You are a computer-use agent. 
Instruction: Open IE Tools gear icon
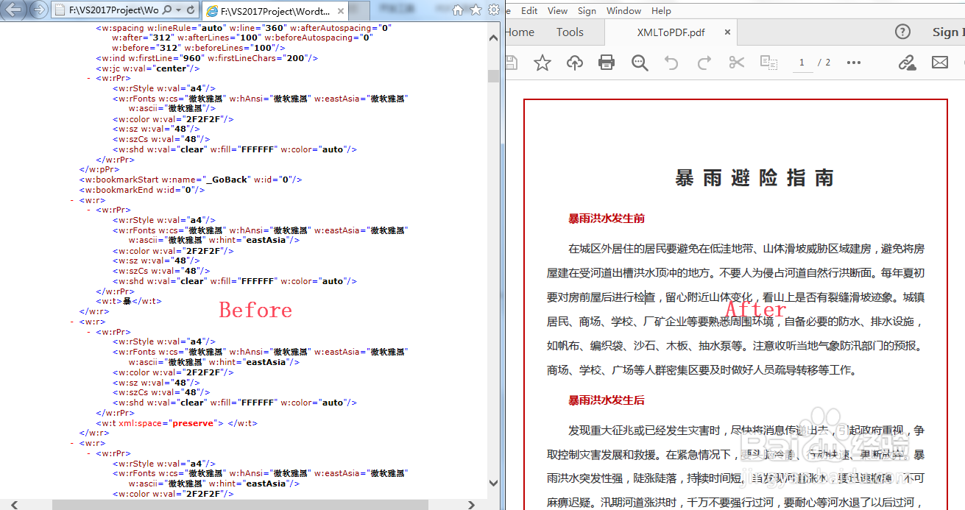[x=493, y=10]
